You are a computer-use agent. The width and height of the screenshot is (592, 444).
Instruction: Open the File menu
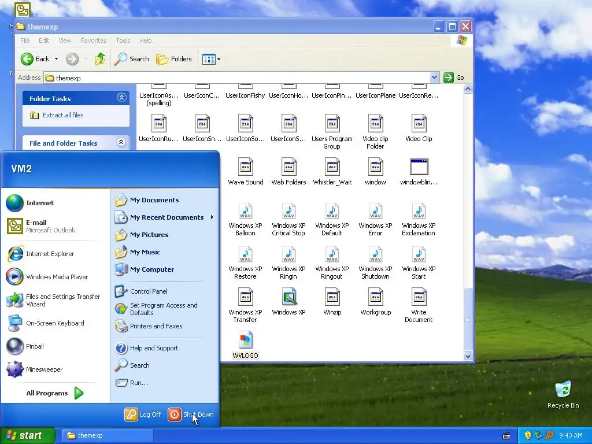coord(25,40)
